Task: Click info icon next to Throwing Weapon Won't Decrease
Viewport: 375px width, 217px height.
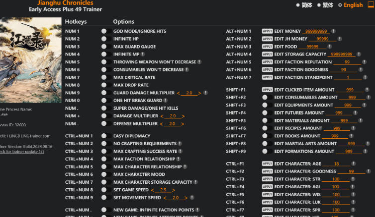Action: click(199, 62)
